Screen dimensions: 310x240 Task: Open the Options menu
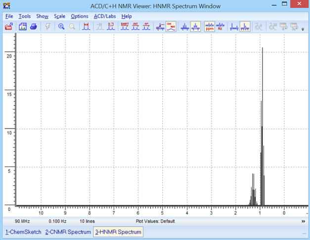[80, 16]
